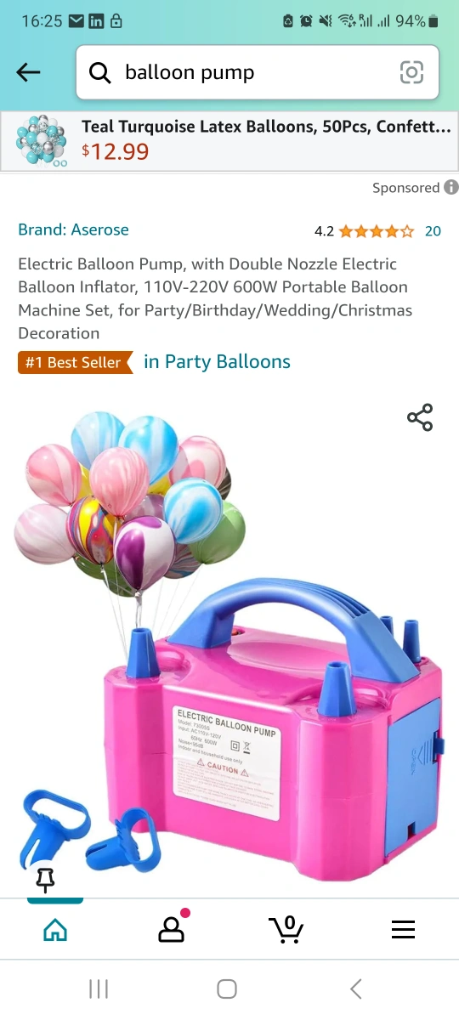Tap the #1 Best Seller badge
Viewport: 459px width, 1020px height.
75,363
